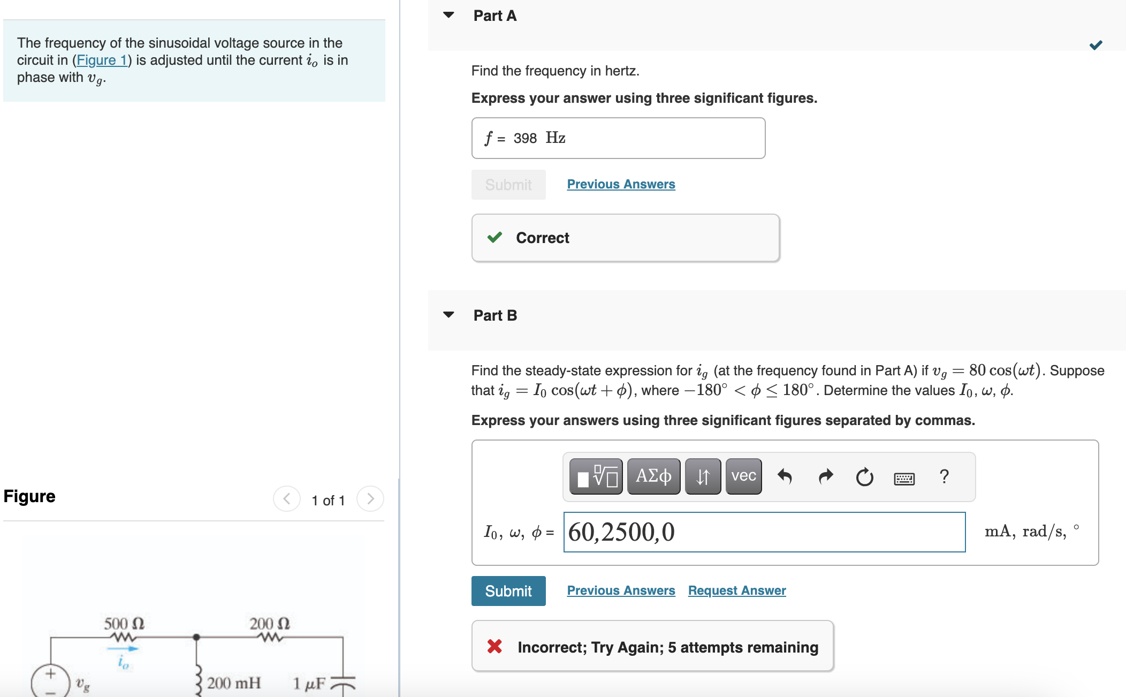
Task: Open the Greek symbols ΑΣΦ palette
Action: click(653, 476)
